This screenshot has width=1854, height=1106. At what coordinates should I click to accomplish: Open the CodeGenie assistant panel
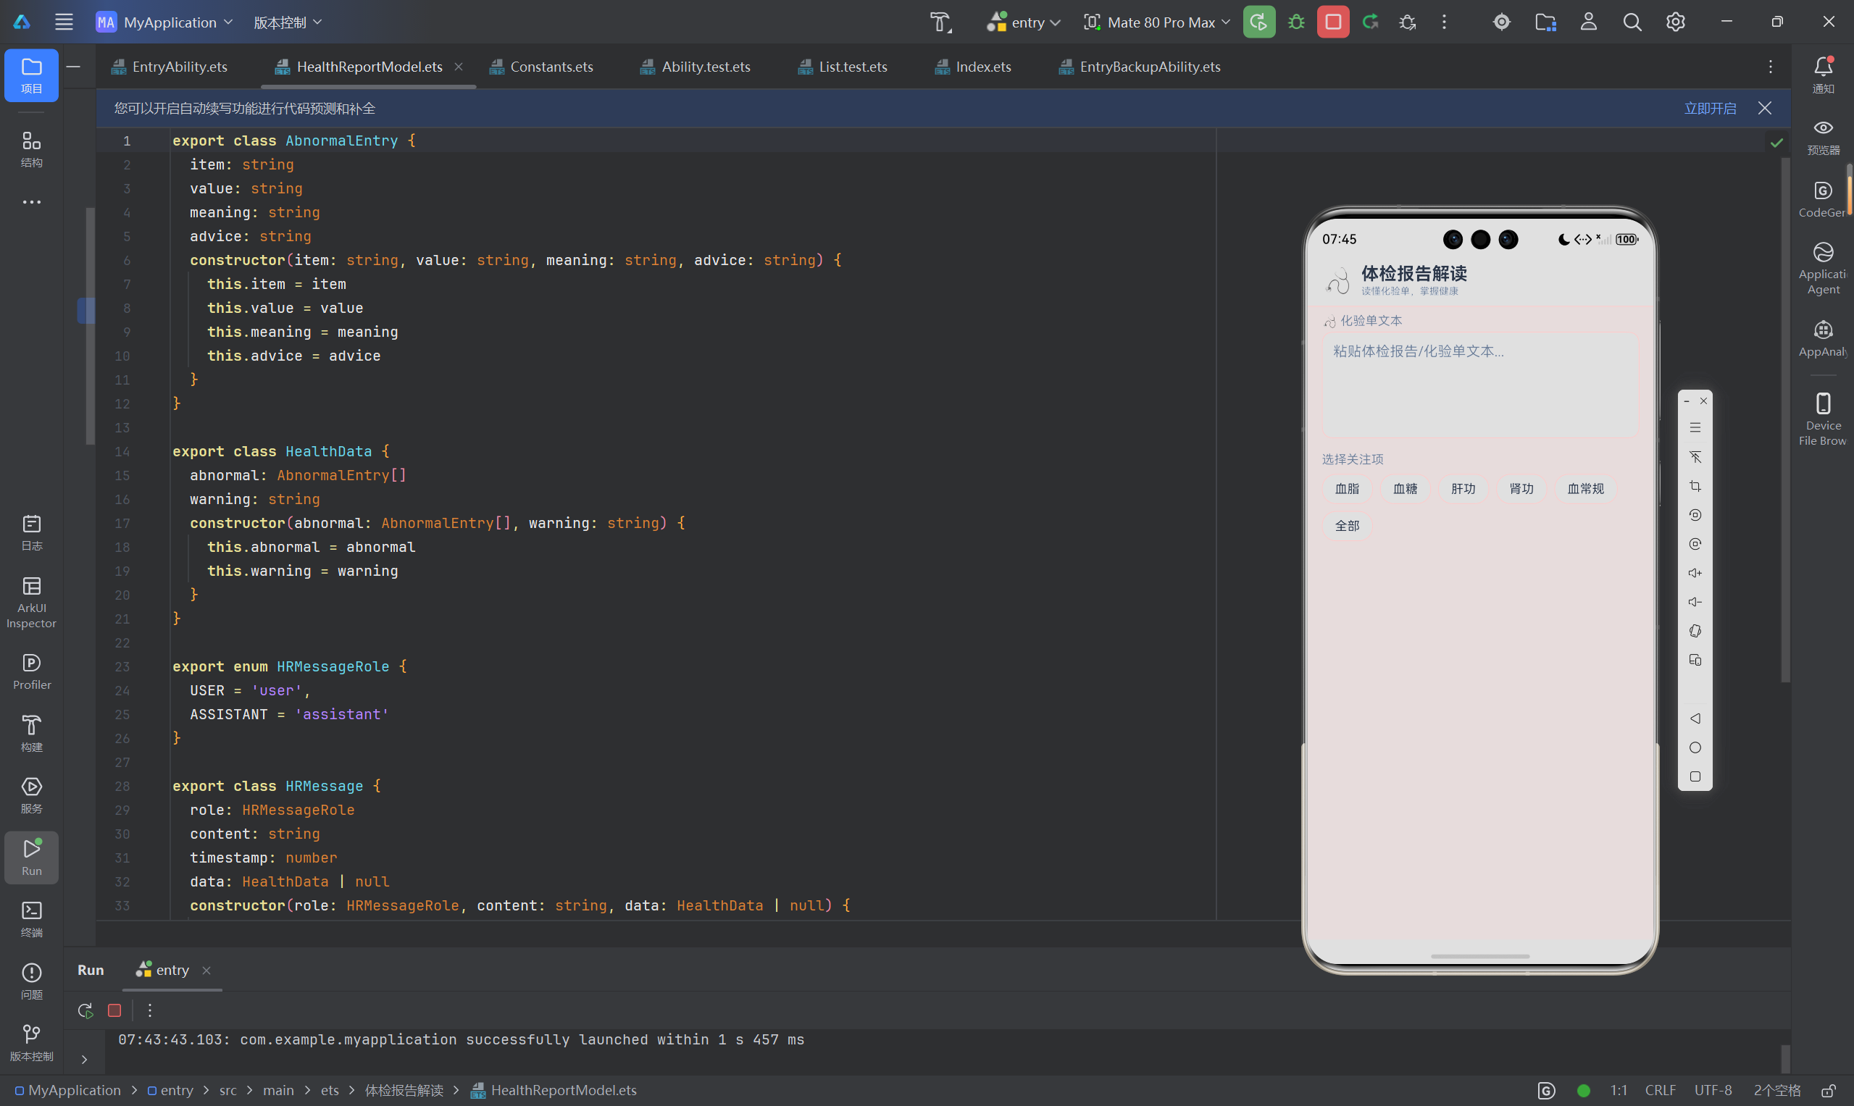1823,200
